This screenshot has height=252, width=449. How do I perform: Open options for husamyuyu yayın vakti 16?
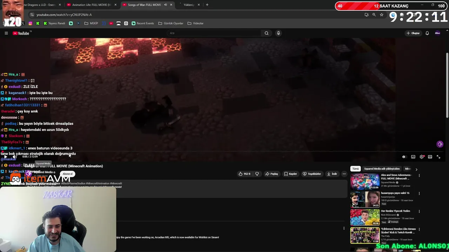419,193
